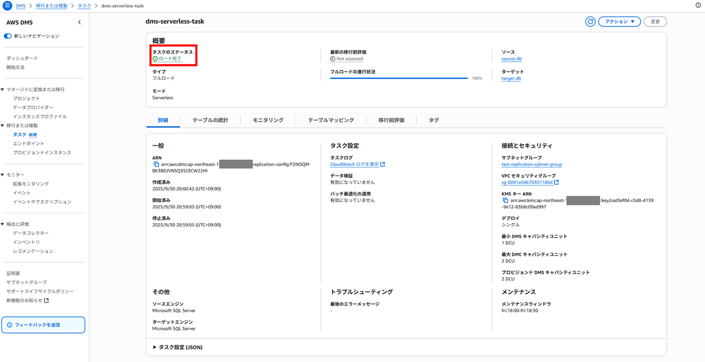Screen dimensions: 705x362
Task: Go to 開始方法 in the sidebar
Action: tap(15, 67)
